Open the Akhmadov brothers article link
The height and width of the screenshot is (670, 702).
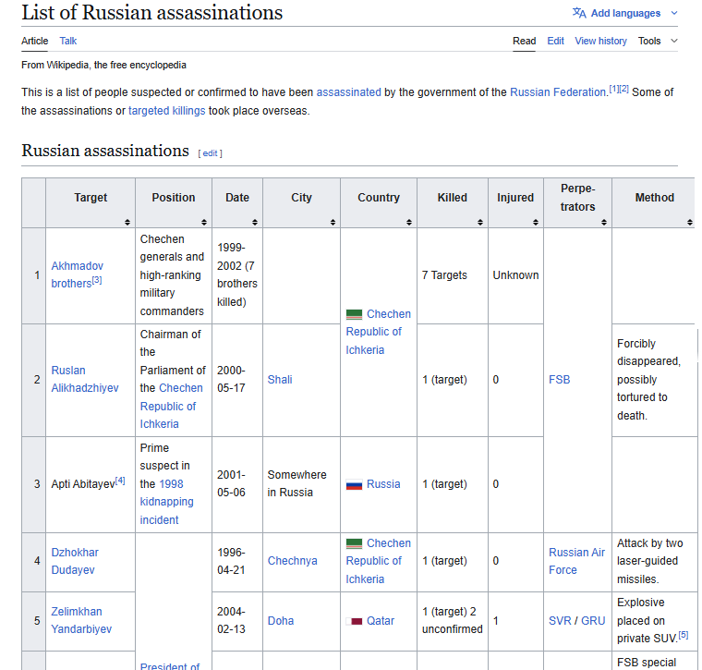(77, 275)
